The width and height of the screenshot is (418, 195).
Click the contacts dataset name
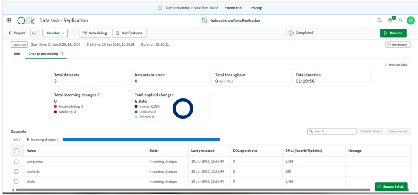[x=33, y=171]
